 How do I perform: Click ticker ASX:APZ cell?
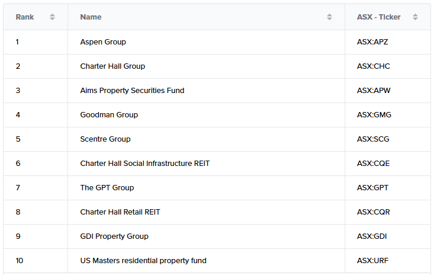click(372, 42)
